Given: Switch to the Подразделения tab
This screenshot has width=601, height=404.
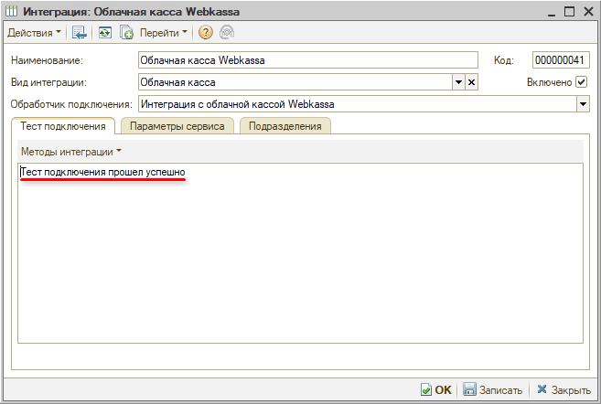Looking at the screenshot, I should (x=285, y=126).
